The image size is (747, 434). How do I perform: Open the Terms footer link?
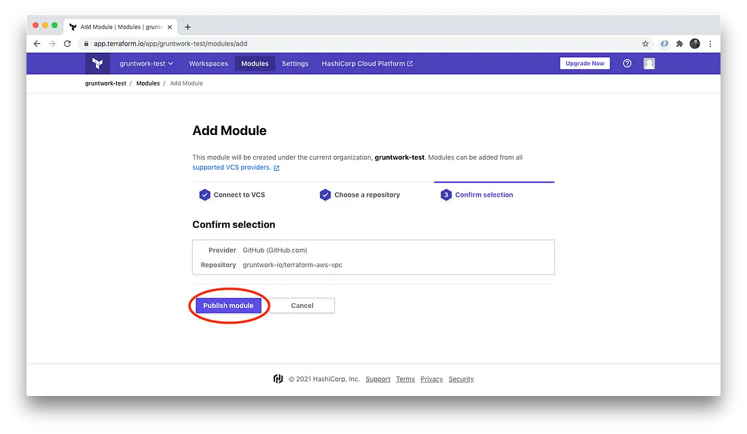pyautogui.click(x=405, y=379)
